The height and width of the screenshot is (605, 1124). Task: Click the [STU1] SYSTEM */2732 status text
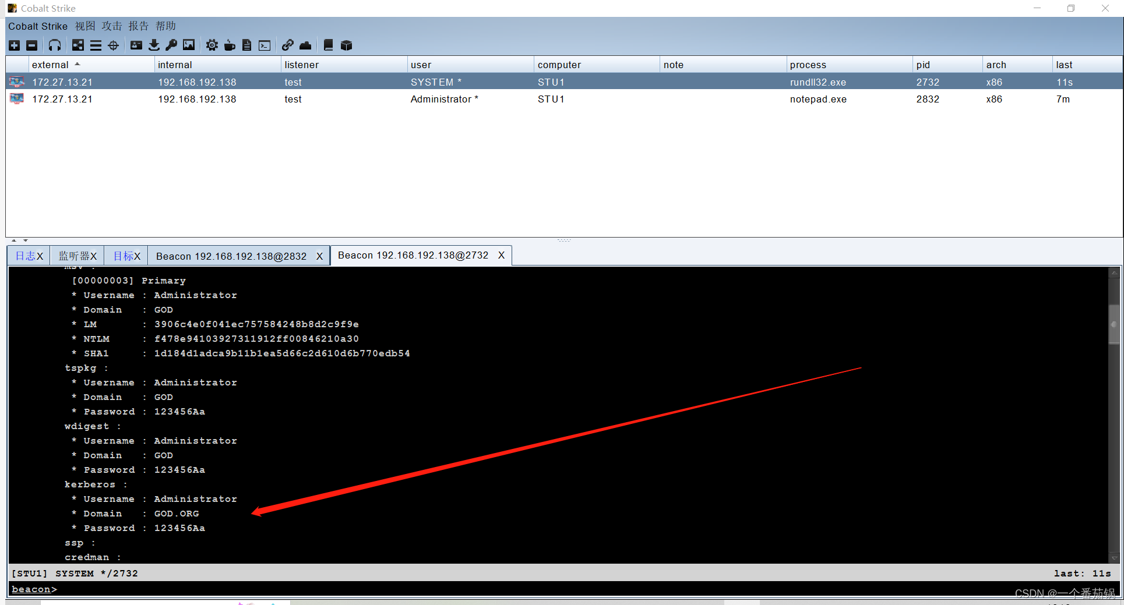click(75, 574)
